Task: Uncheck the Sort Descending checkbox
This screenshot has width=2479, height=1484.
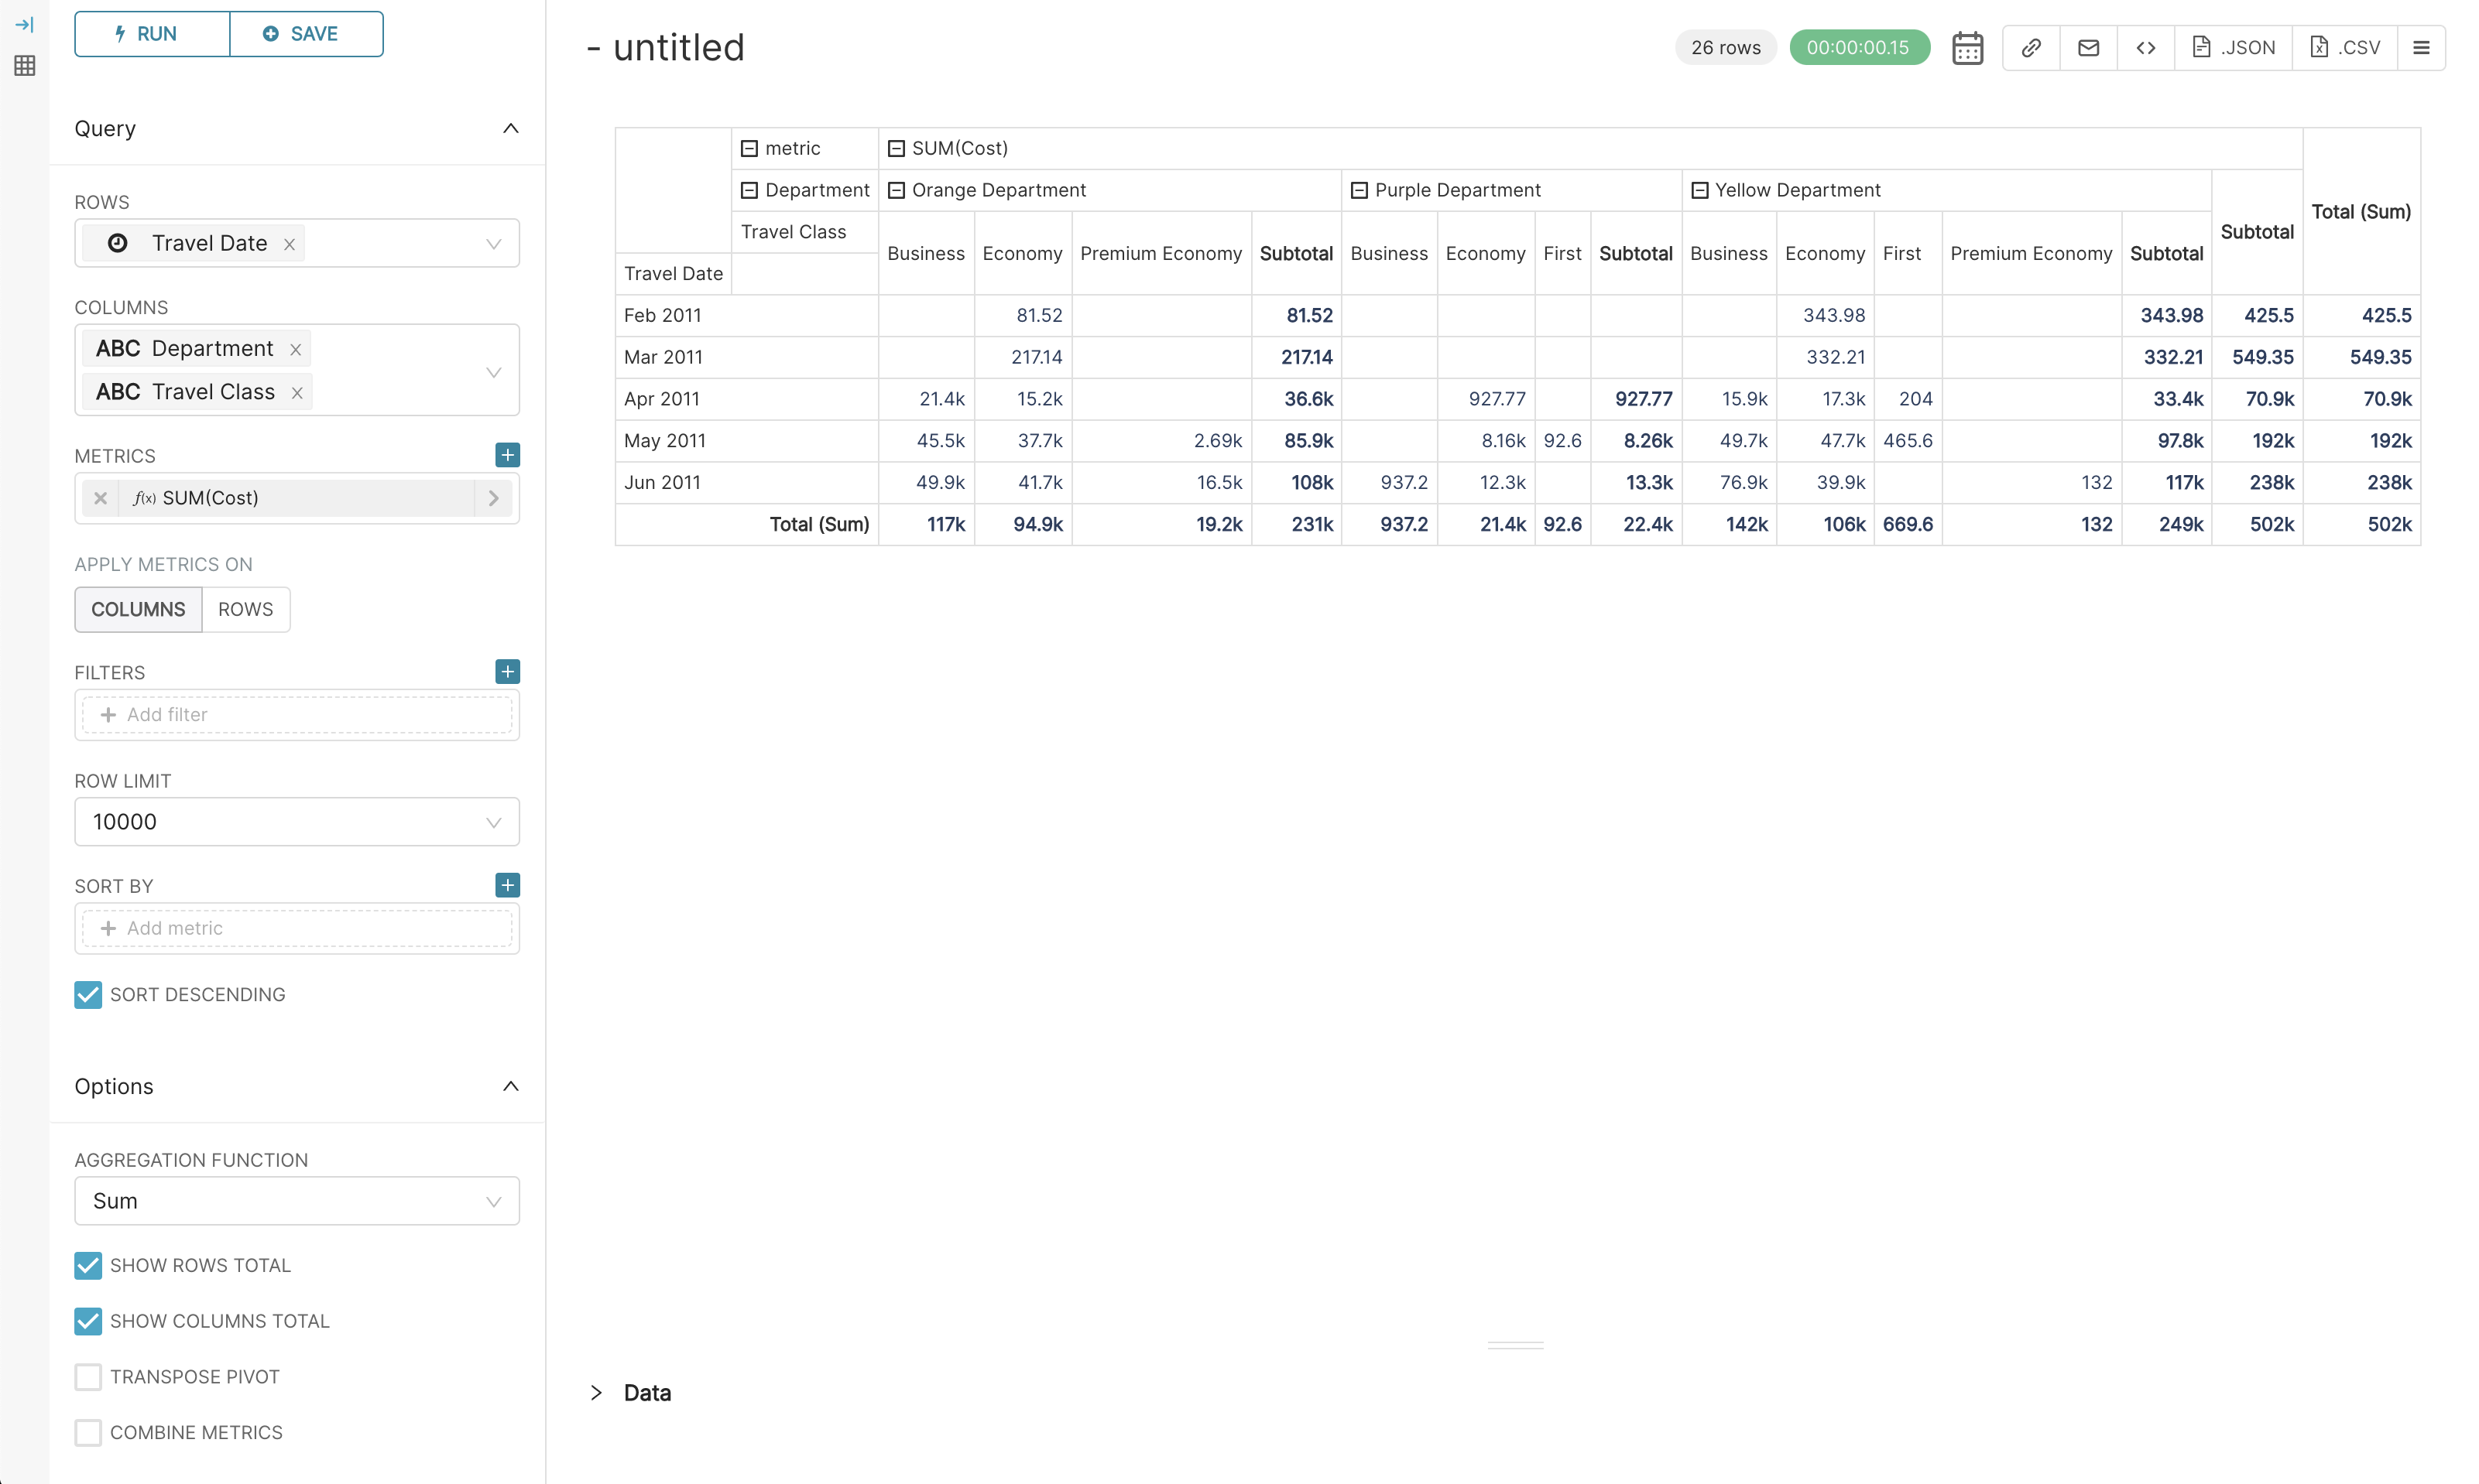Action: click(88, 994)
